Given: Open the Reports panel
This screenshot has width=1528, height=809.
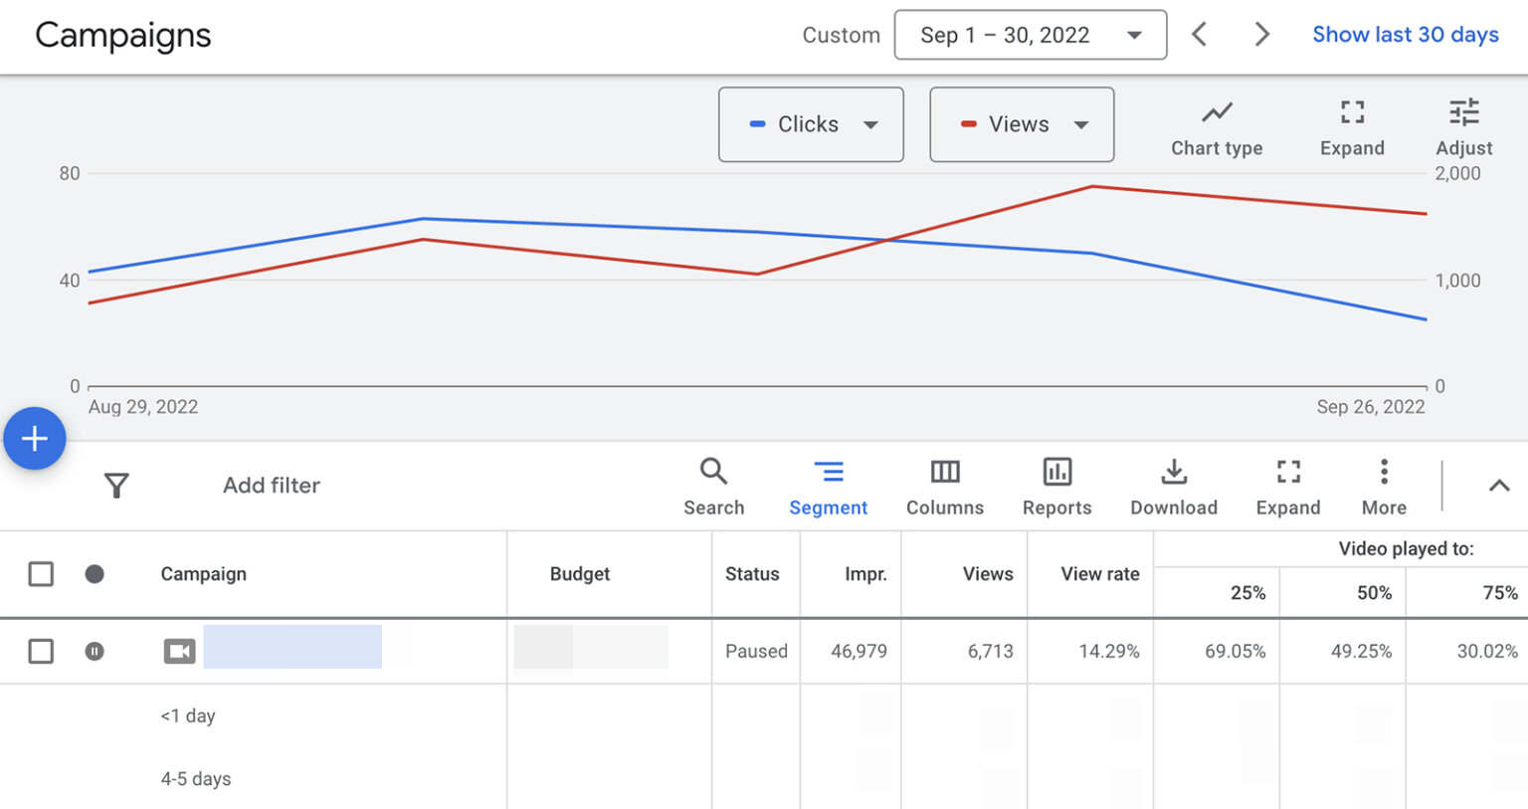Looking at the screenshot, I should (x=1055, y=485).
